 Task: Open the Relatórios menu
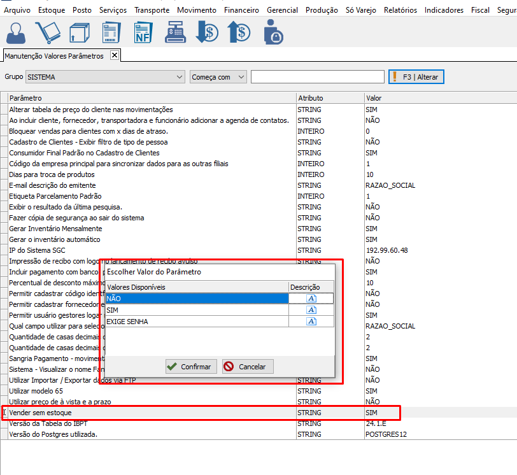tap(400, 10)
